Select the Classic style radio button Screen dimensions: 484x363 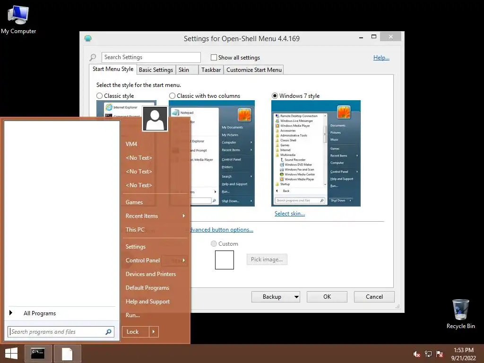(99, 96)
